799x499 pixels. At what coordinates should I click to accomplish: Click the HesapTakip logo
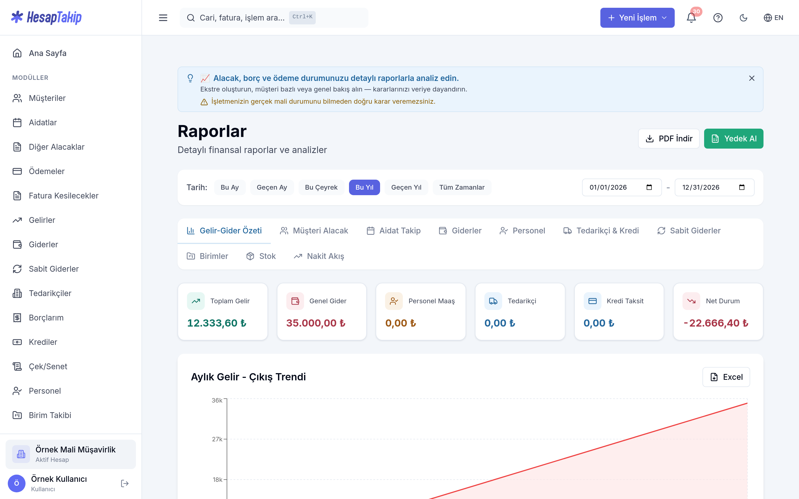point(46,17)
